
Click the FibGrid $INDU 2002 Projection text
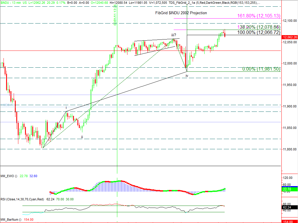pos(181,13)
